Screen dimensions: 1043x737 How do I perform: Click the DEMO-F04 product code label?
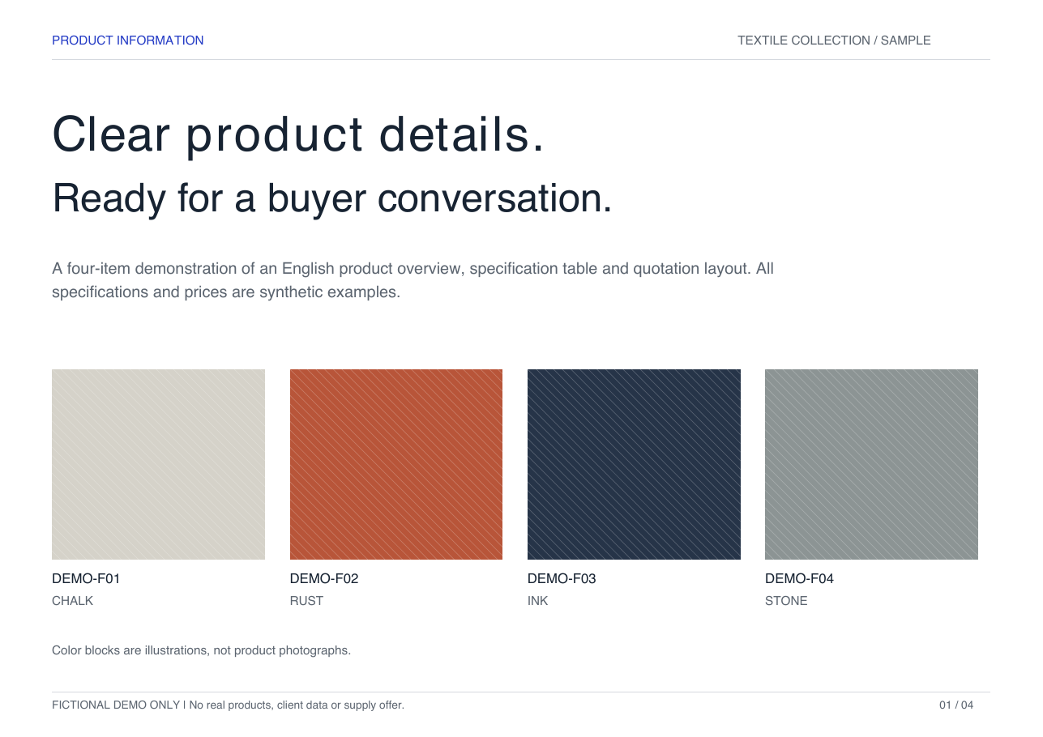[799, 578]
